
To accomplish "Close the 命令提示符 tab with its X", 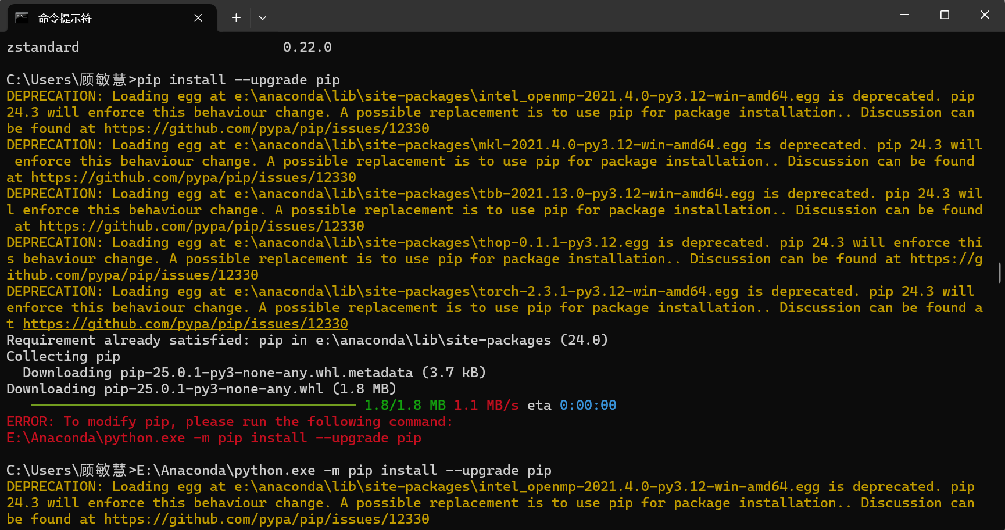I will point(198,17).
